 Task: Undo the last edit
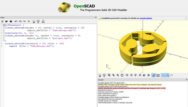tap(16, 21)
